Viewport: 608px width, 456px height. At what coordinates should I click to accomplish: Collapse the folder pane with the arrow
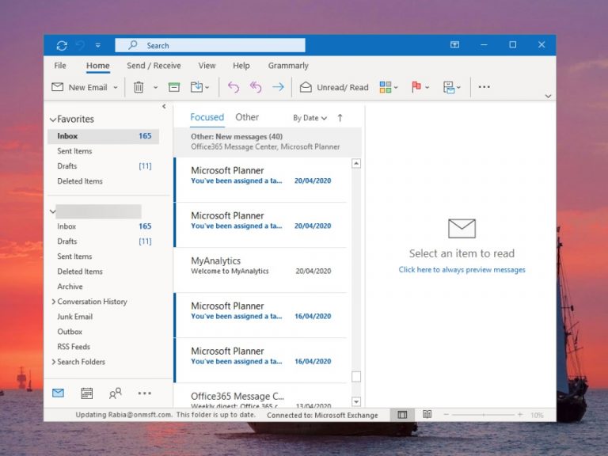click(x=164, y=106)
